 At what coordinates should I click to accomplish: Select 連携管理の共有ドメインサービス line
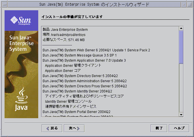coord(71,106)
